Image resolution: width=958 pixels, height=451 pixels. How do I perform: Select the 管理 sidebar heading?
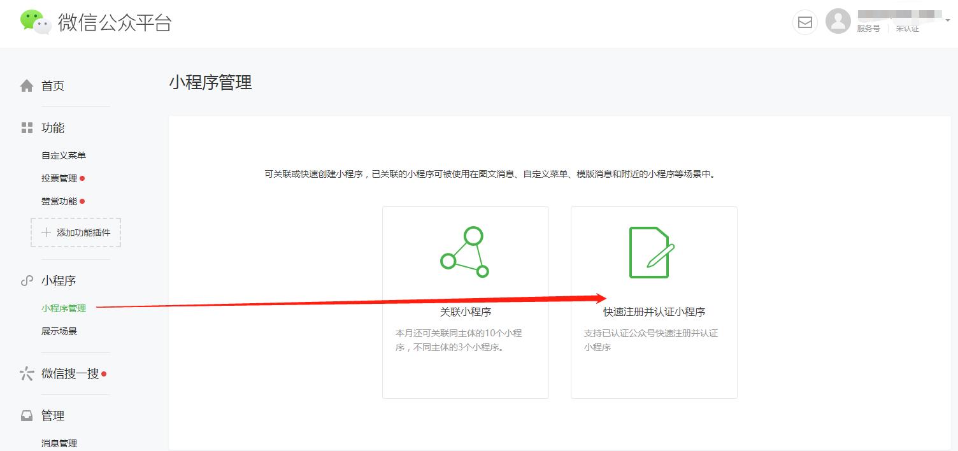pyautogui.click(x=53, y=416)
